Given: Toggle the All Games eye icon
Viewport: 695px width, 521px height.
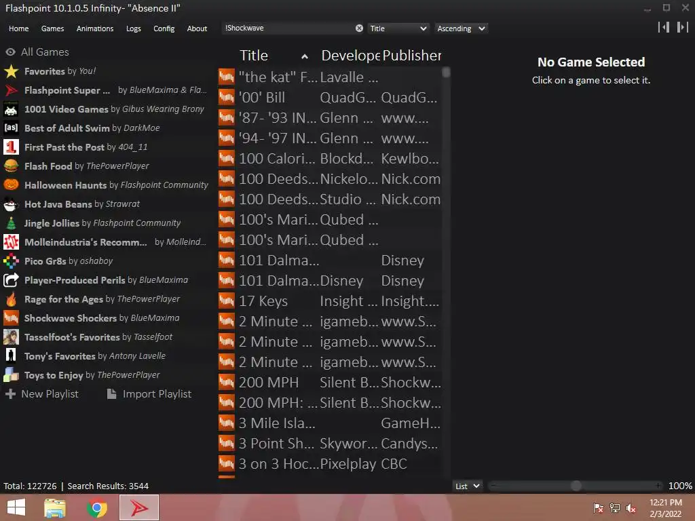Looking at the screenshot, I should point(11,52).
